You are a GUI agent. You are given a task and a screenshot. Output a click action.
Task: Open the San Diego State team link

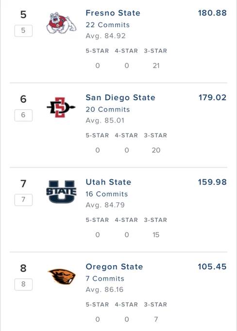120,97
